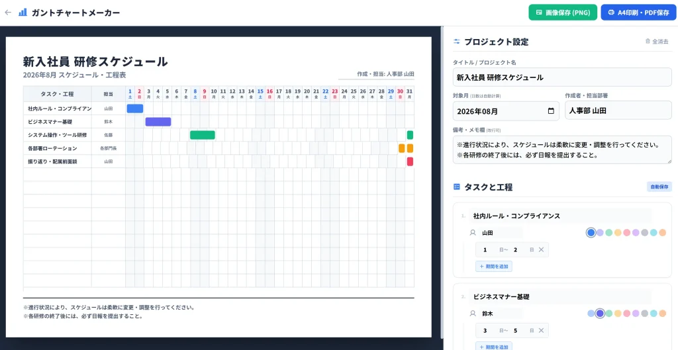This screenshot has width=678, height=350.
Task: Click the chart title 新入社員 研修スケジュール
Action: 95,62
